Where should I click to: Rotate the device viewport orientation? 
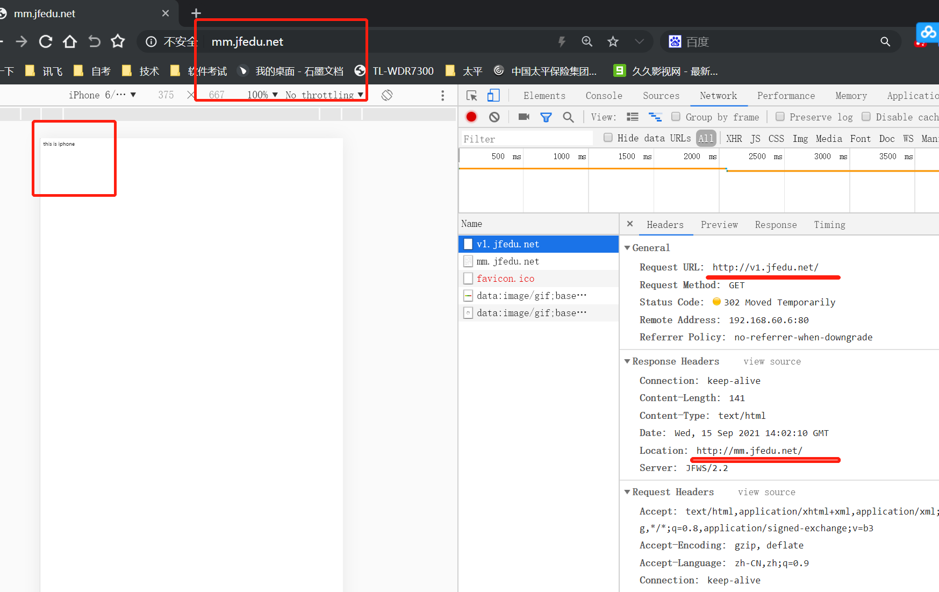[387, 95]
